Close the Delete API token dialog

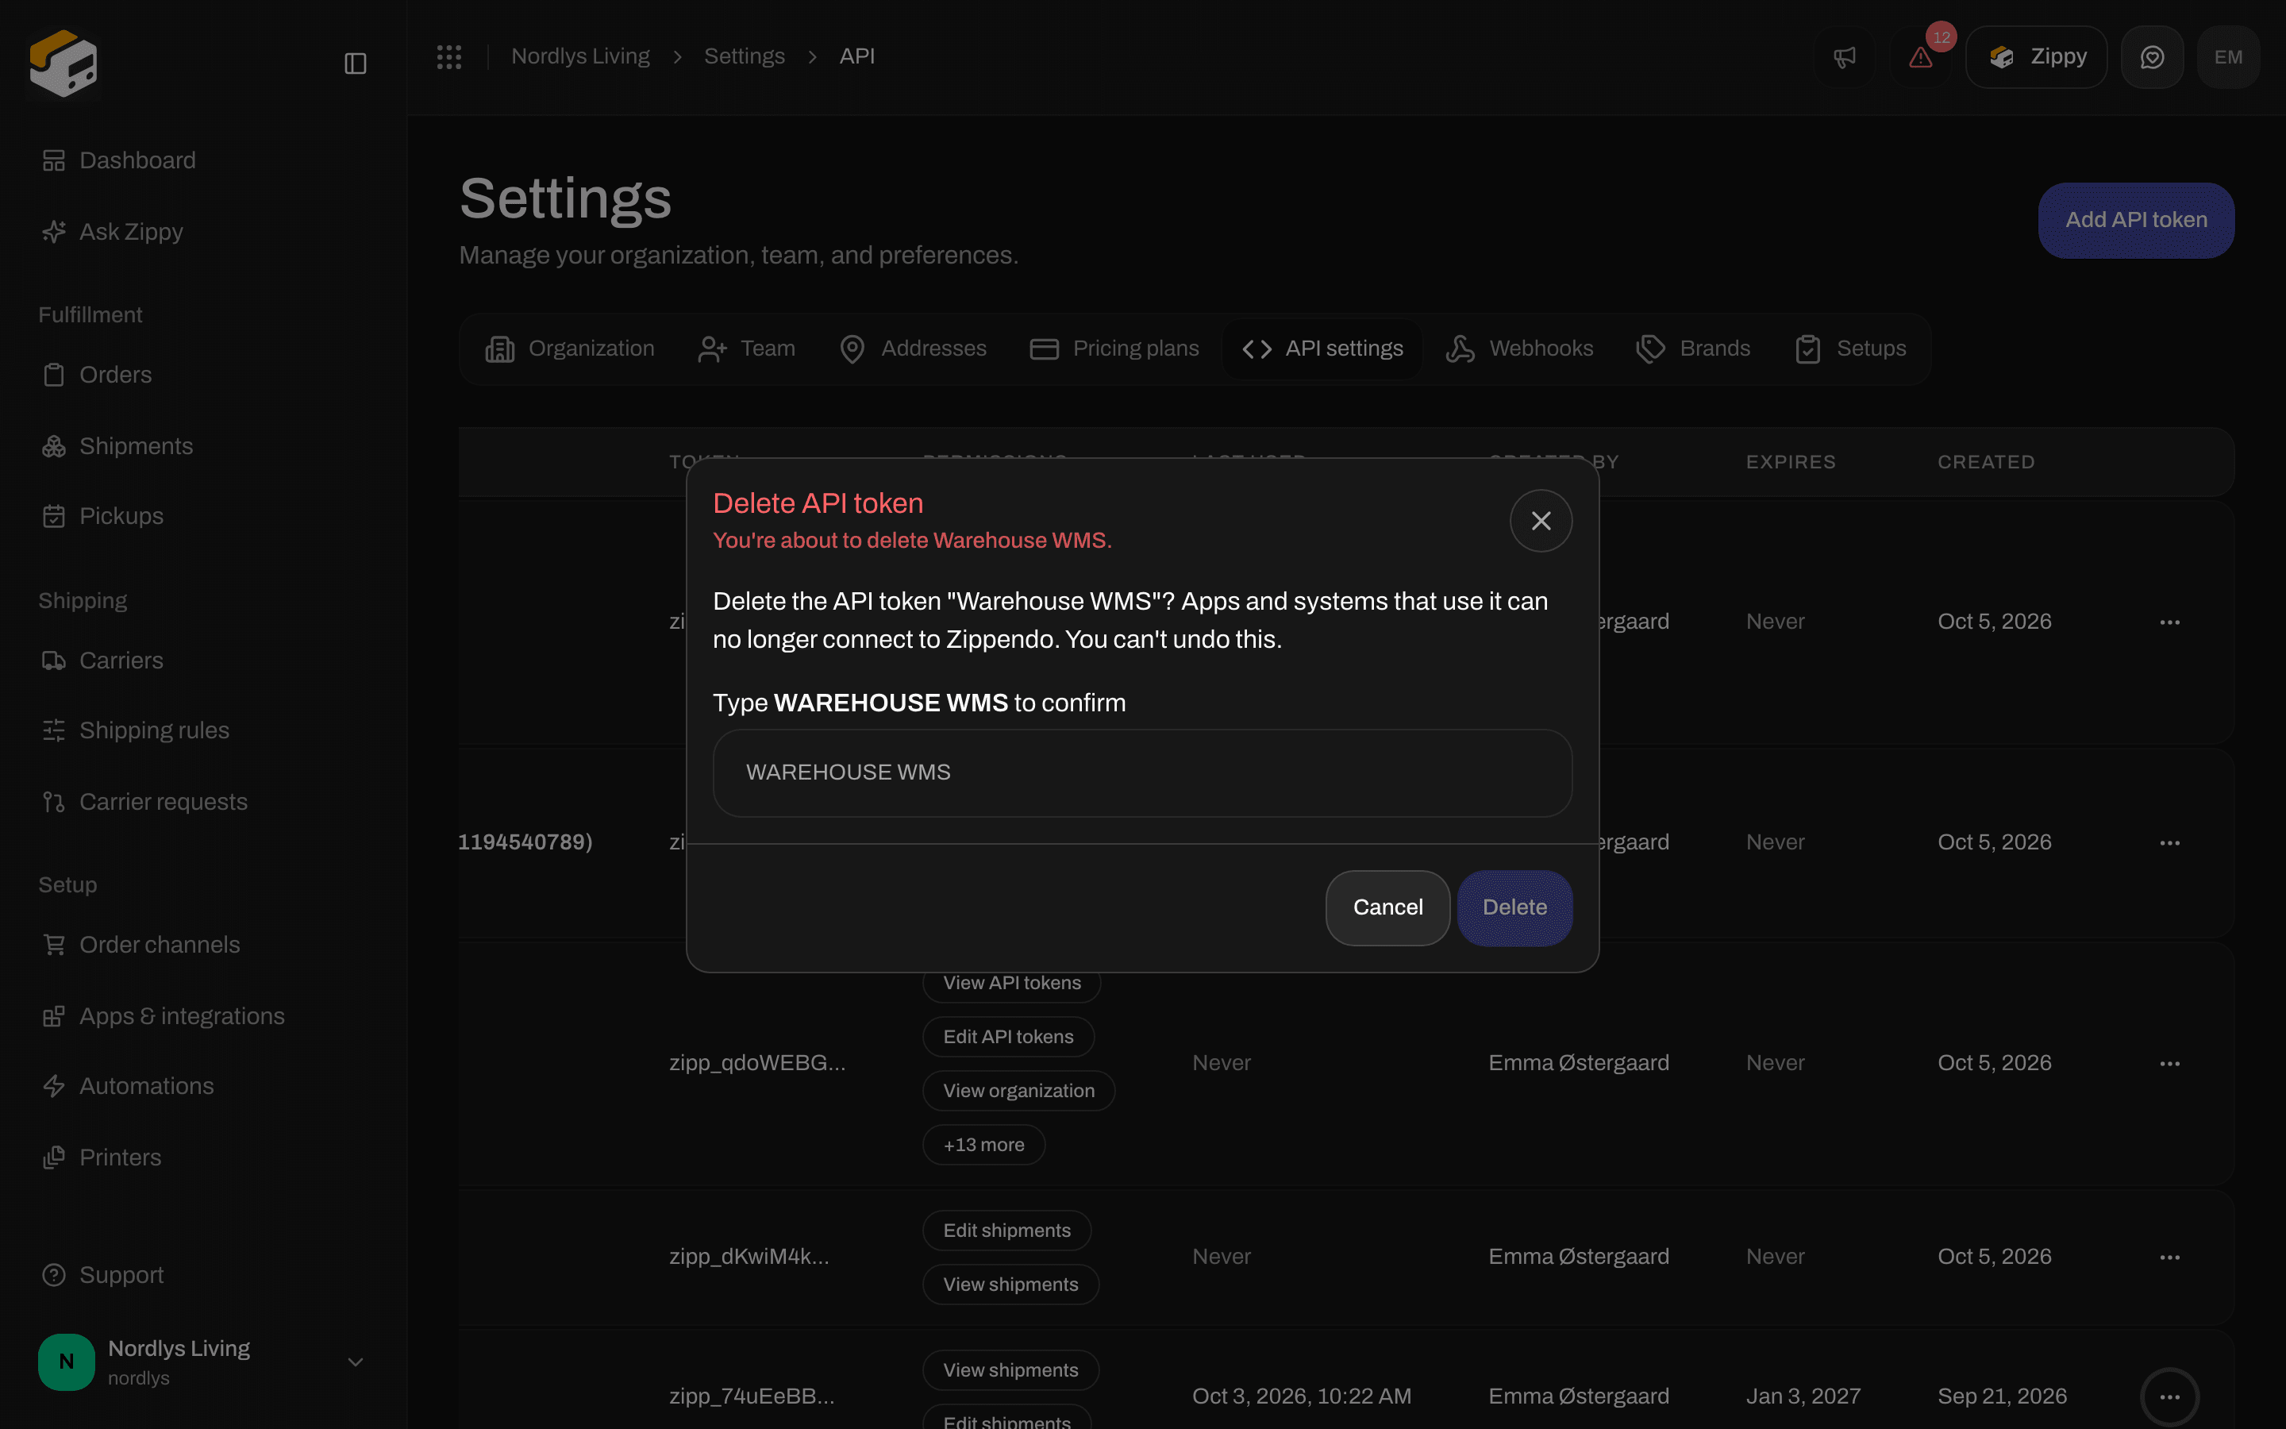click(1541, 521)
